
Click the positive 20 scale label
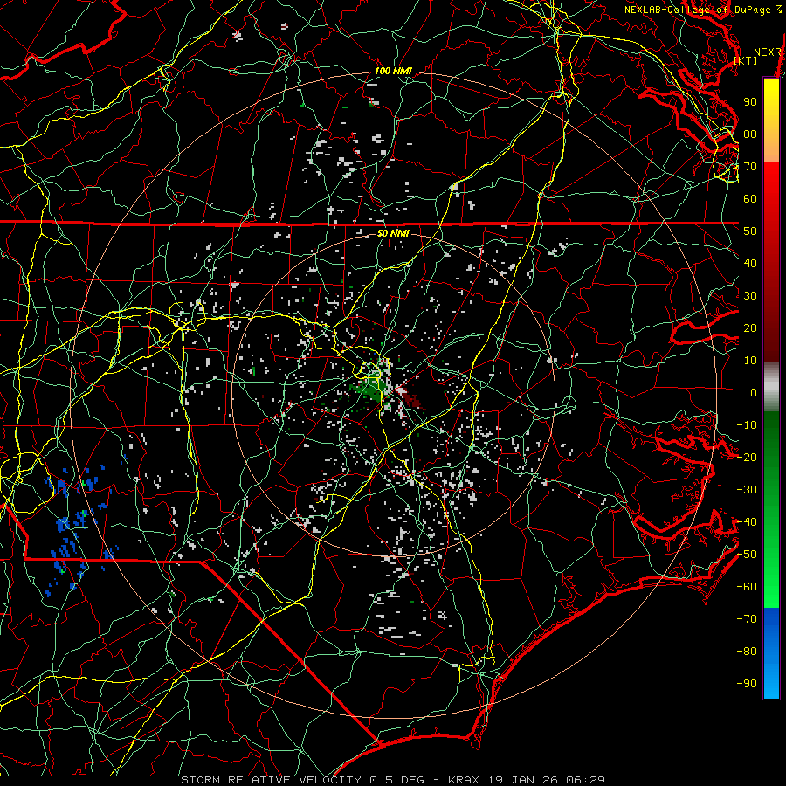(x=750, y=328)
